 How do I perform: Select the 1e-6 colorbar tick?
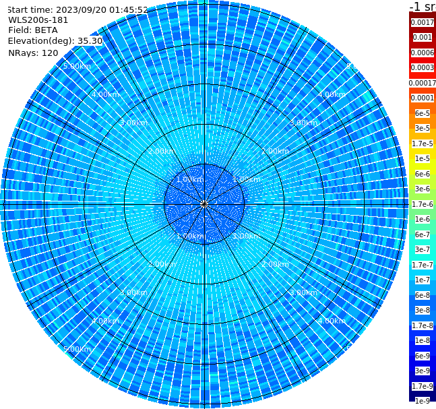[x=423, y=219]
